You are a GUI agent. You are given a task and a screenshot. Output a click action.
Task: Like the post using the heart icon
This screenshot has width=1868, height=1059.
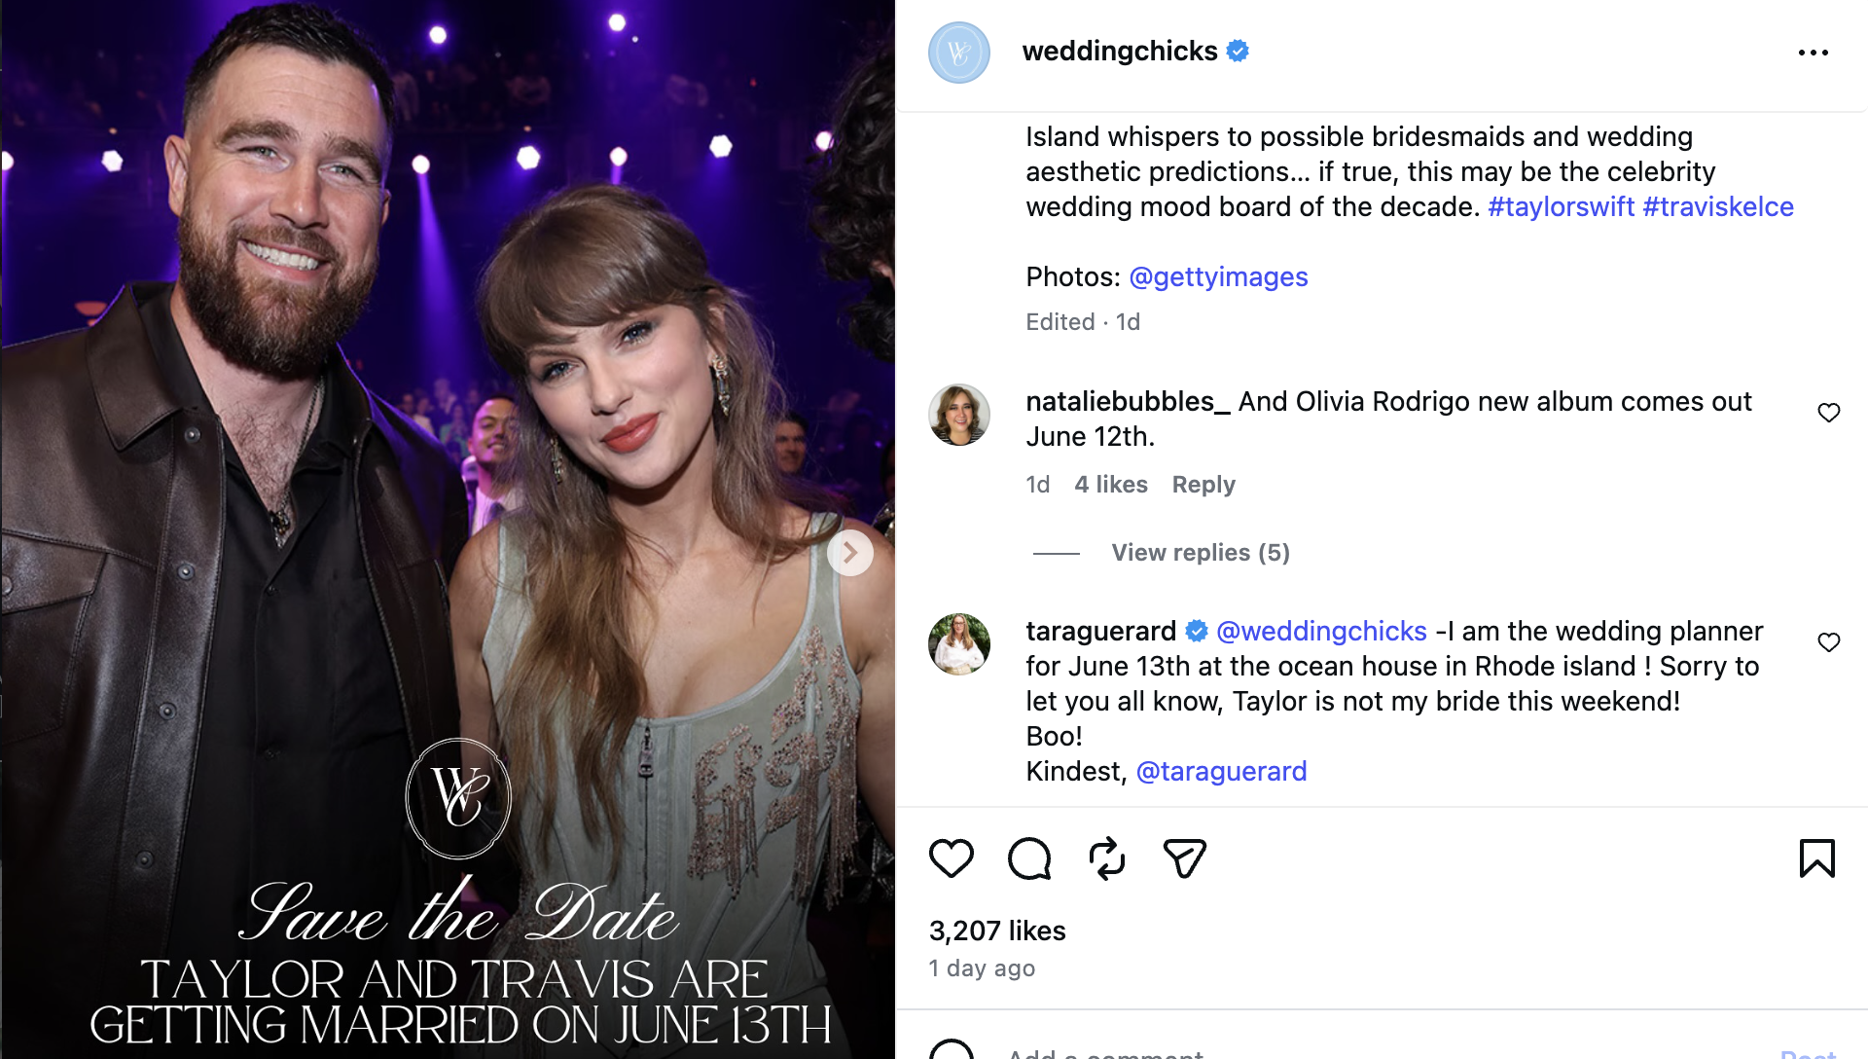(x=952, y=858)
